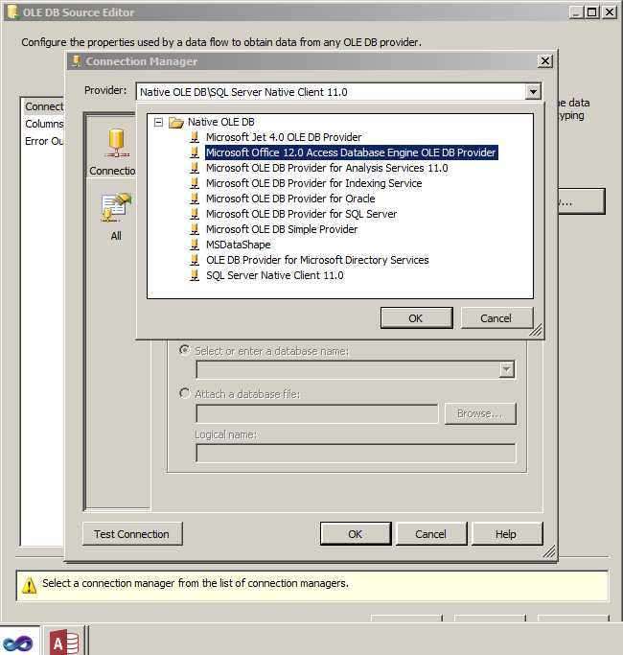Click Test Connection button
The height and width of the screenshot is (655, 623).
point(132,534)
